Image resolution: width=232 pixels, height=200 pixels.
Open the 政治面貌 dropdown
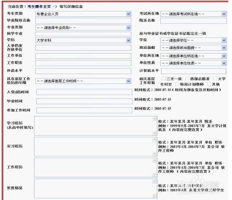[193, 48]
